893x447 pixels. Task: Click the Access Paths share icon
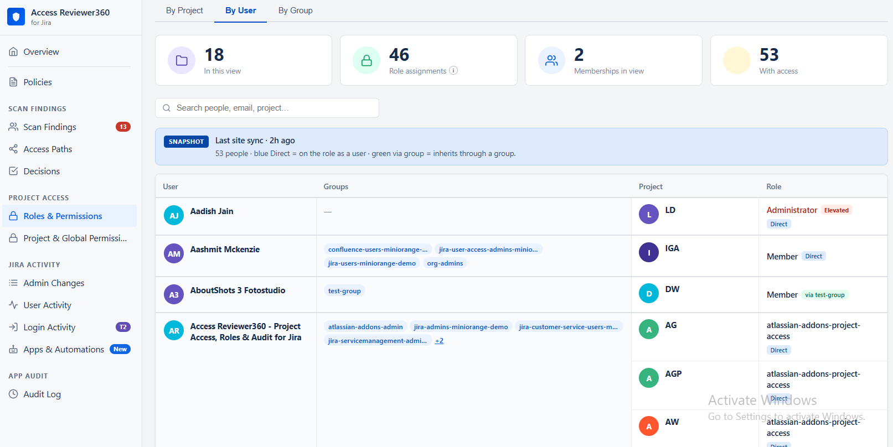13,149
